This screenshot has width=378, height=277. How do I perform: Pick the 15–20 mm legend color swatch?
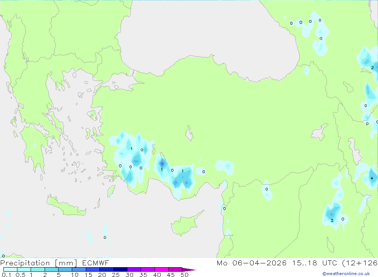coord(93,269)
